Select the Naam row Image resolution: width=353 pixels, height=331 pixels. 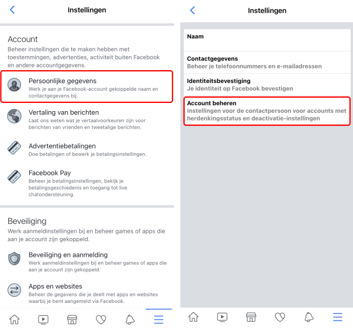(267, 40)
